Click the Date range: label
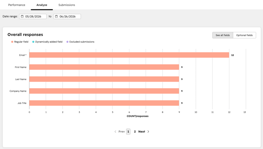 tap(10, 17)
